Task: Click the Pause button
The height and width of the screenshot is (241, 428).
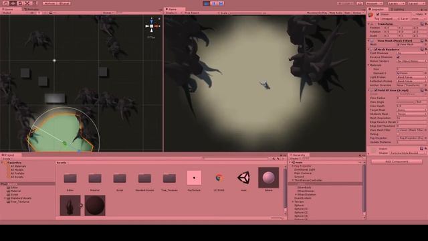Action: (x=214, y=3)
